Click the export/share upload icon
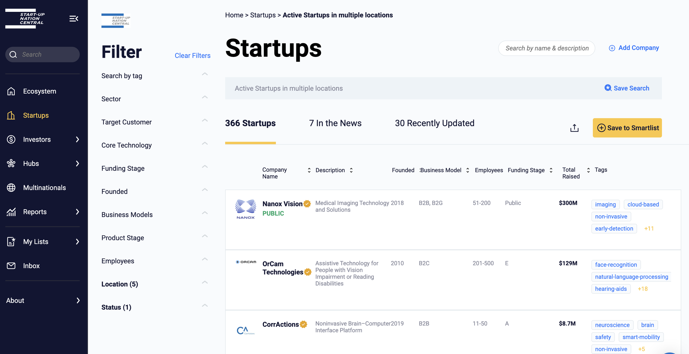This screenshot has height=354, width=689. click(x=574, y=128)
